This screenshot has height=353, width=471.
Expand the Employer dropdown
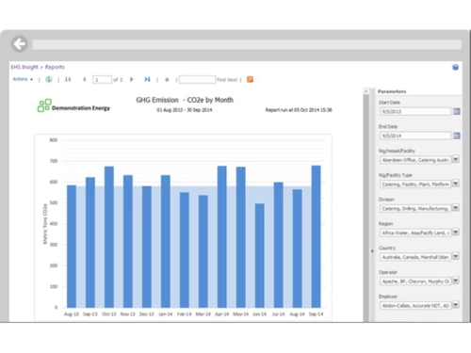pos(456,305)
